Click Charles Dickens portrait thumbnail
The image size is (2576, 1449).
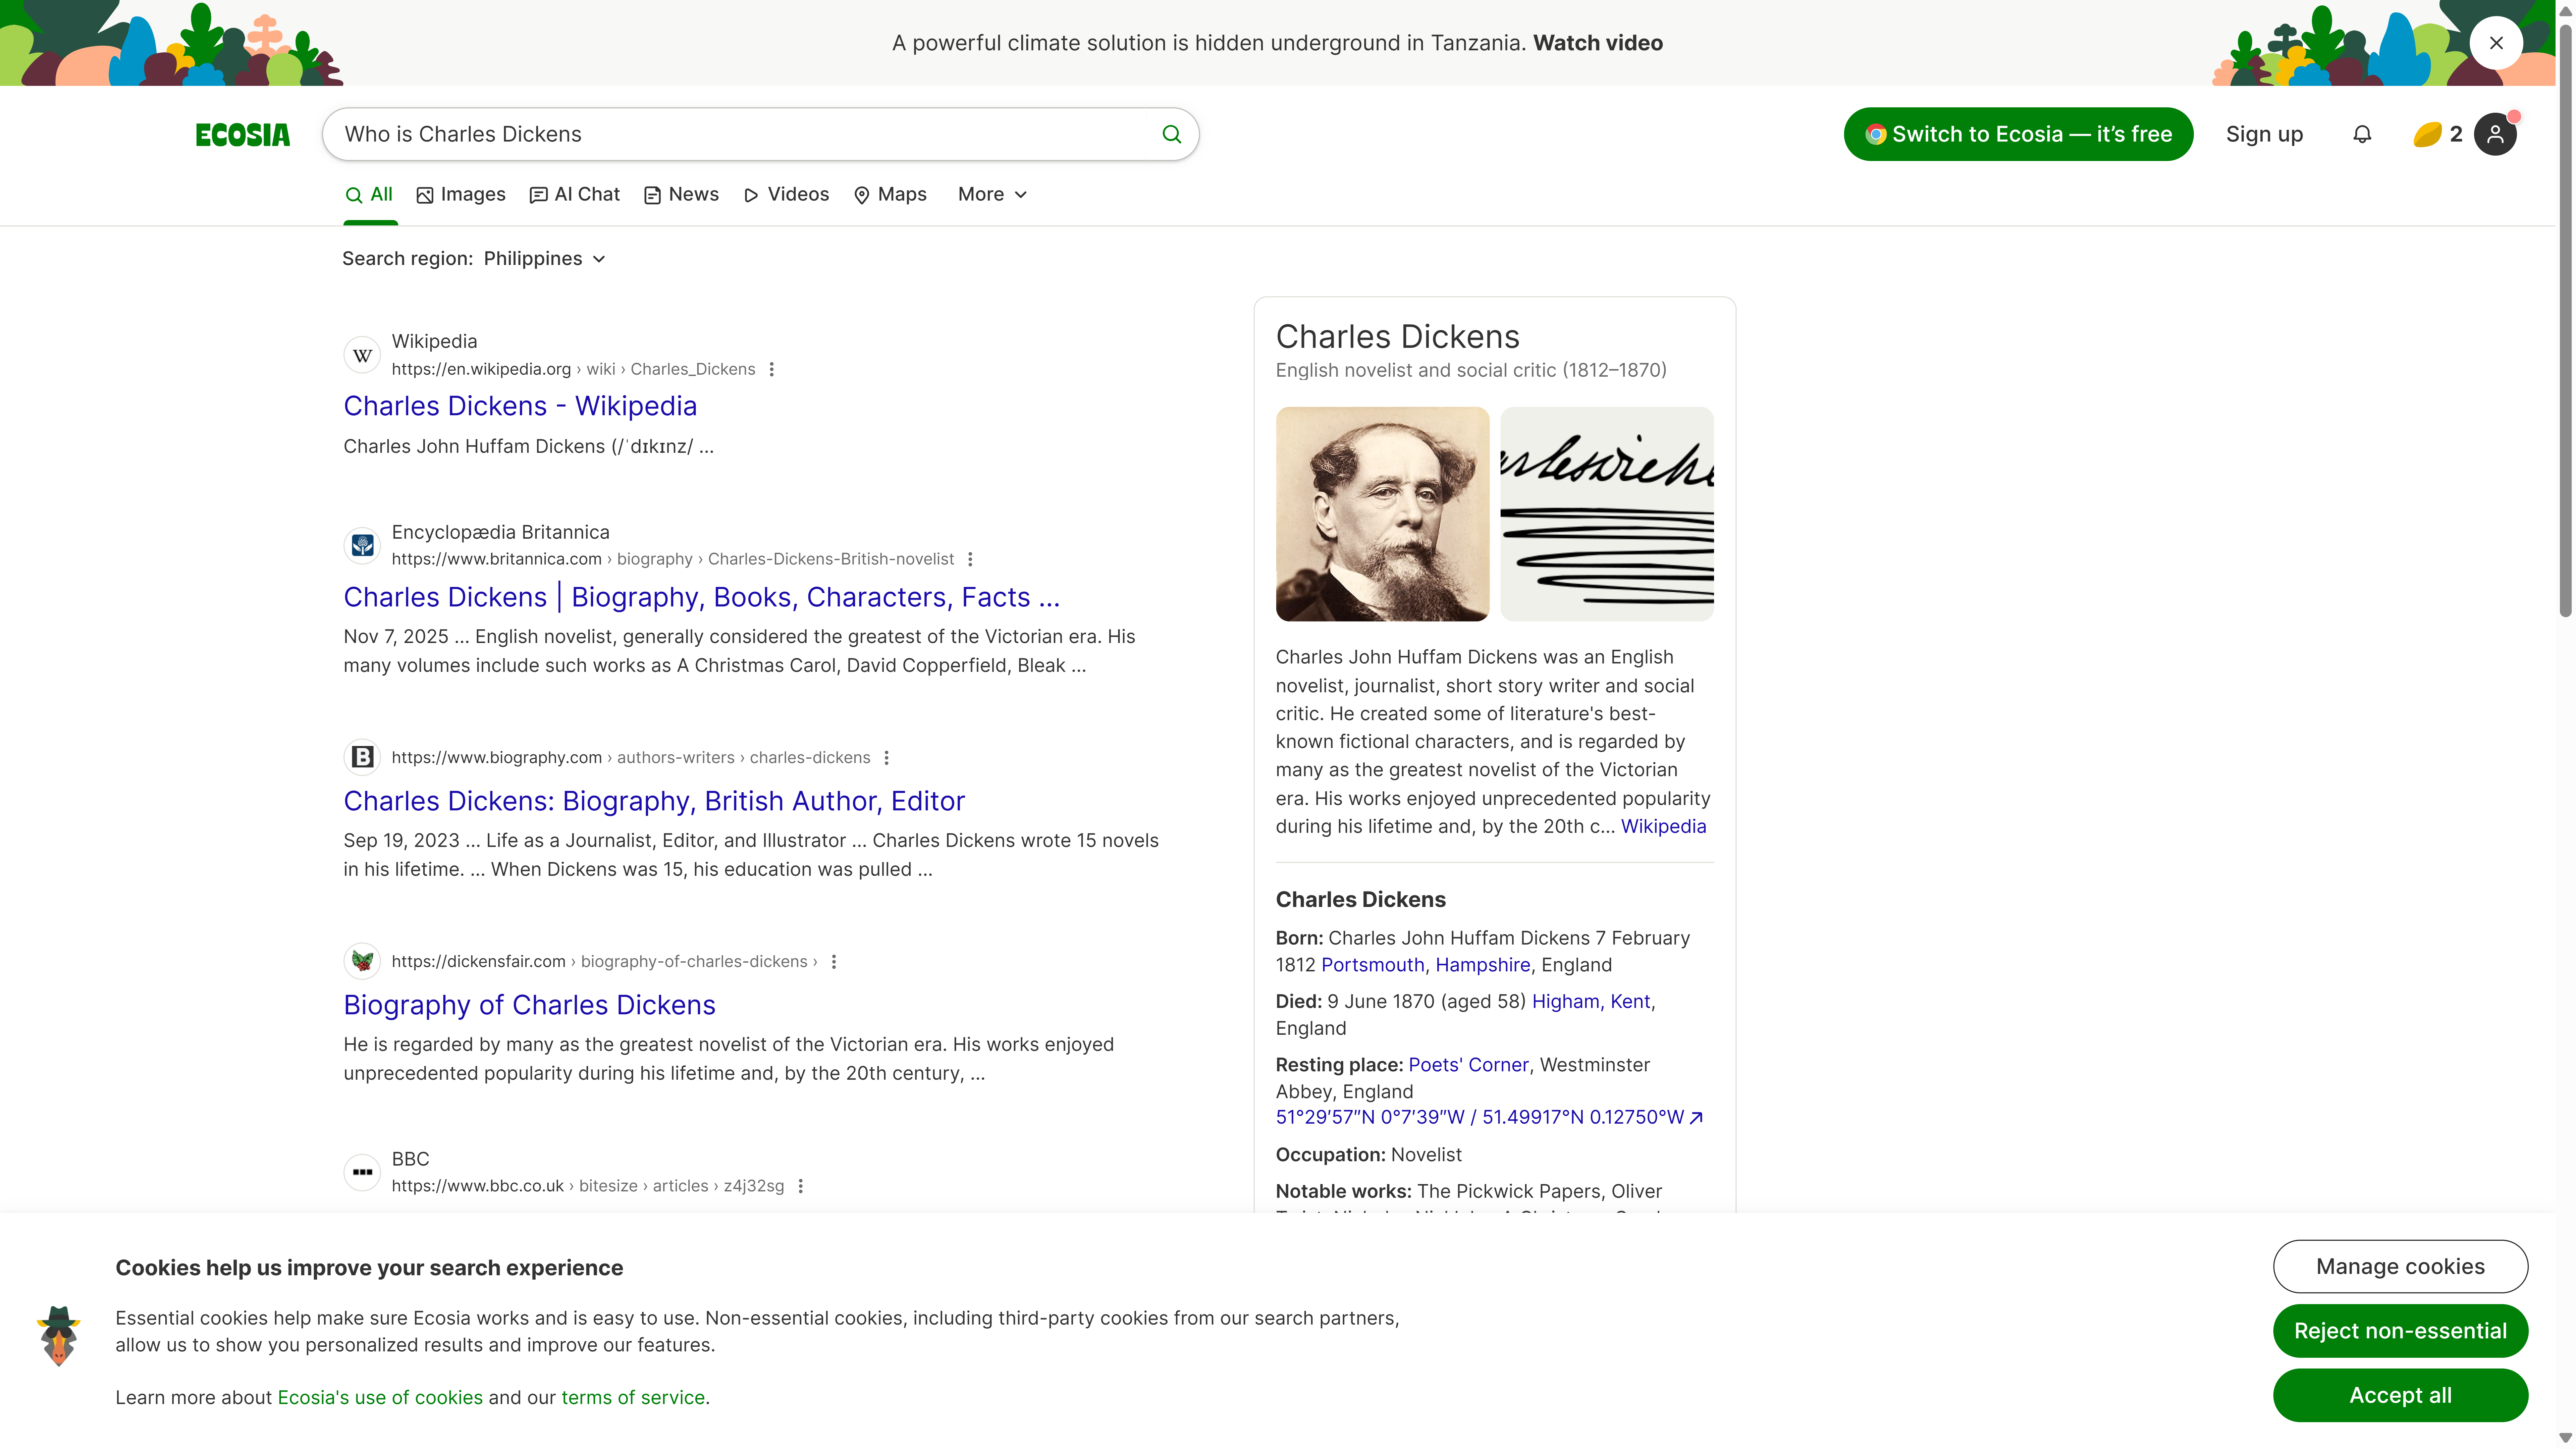coord(1382,514)
